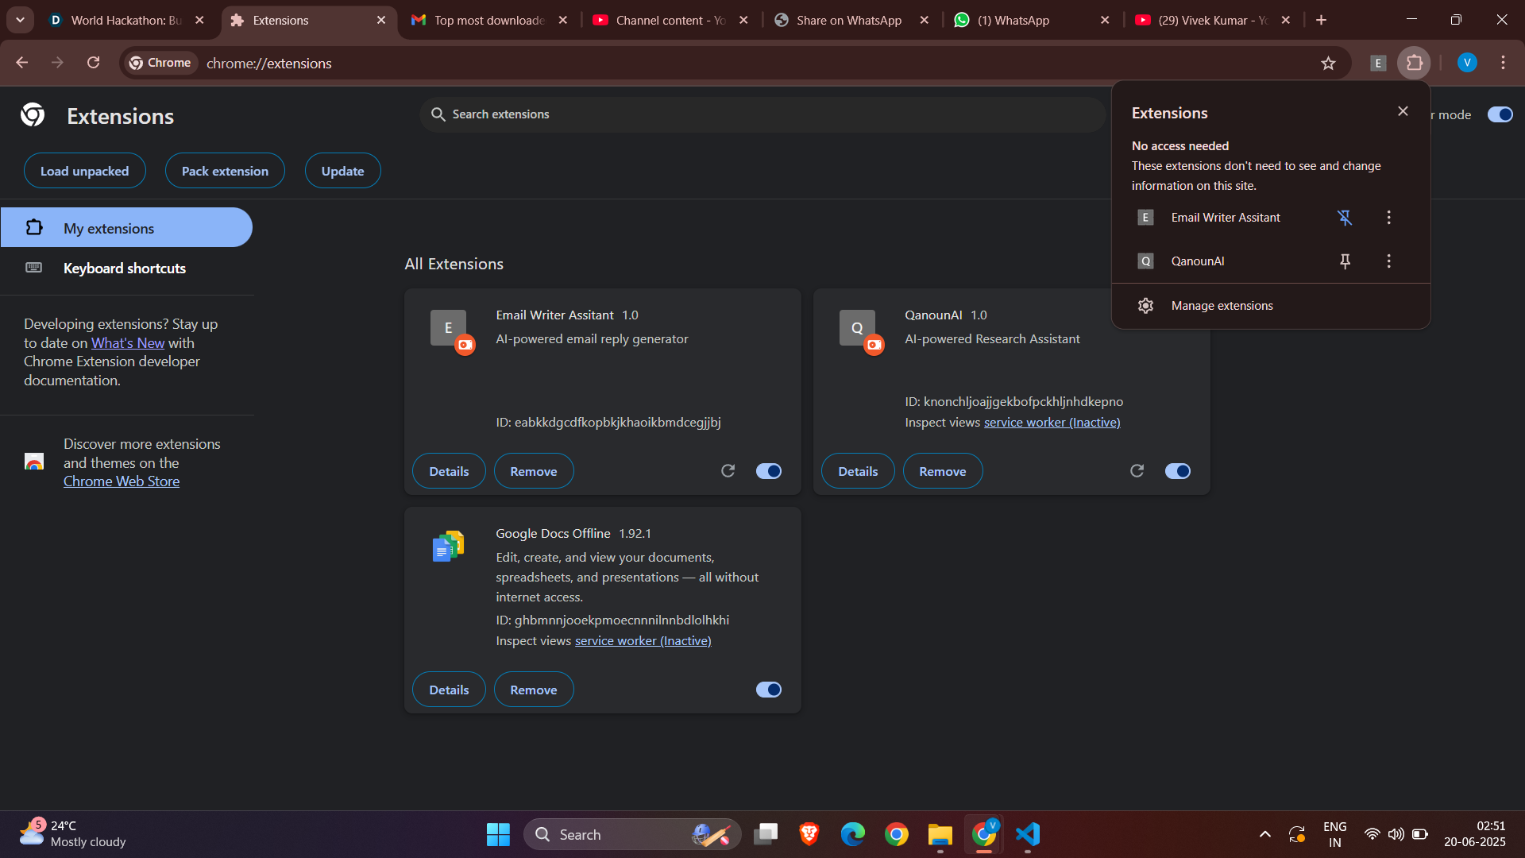Reload the QanounAI extension
Viewport: 1525px width, 858px height.
[1137, 471]
